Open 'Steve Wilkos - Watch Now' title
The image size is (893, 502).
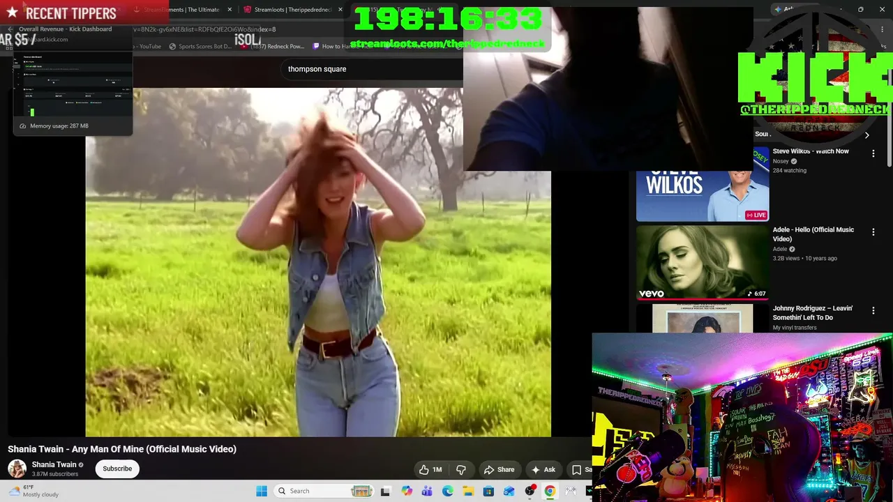[x=811, y=151]
